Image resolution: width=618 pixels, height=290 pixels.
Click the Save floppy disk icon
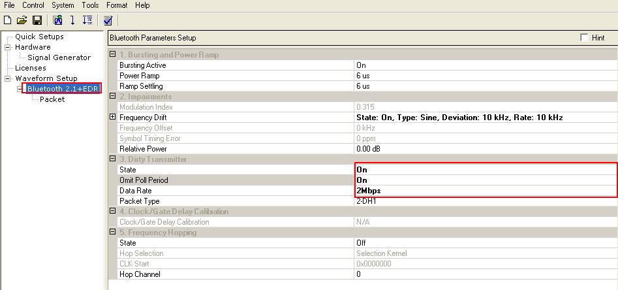[x=37, y=20]
